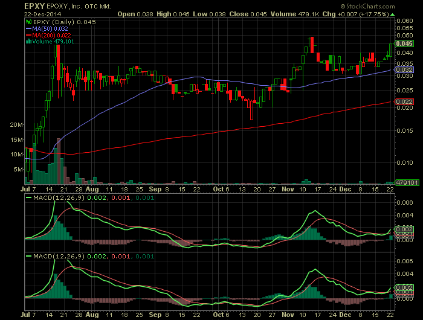Click the green 0.045 last-price tag

click(404, 43)
